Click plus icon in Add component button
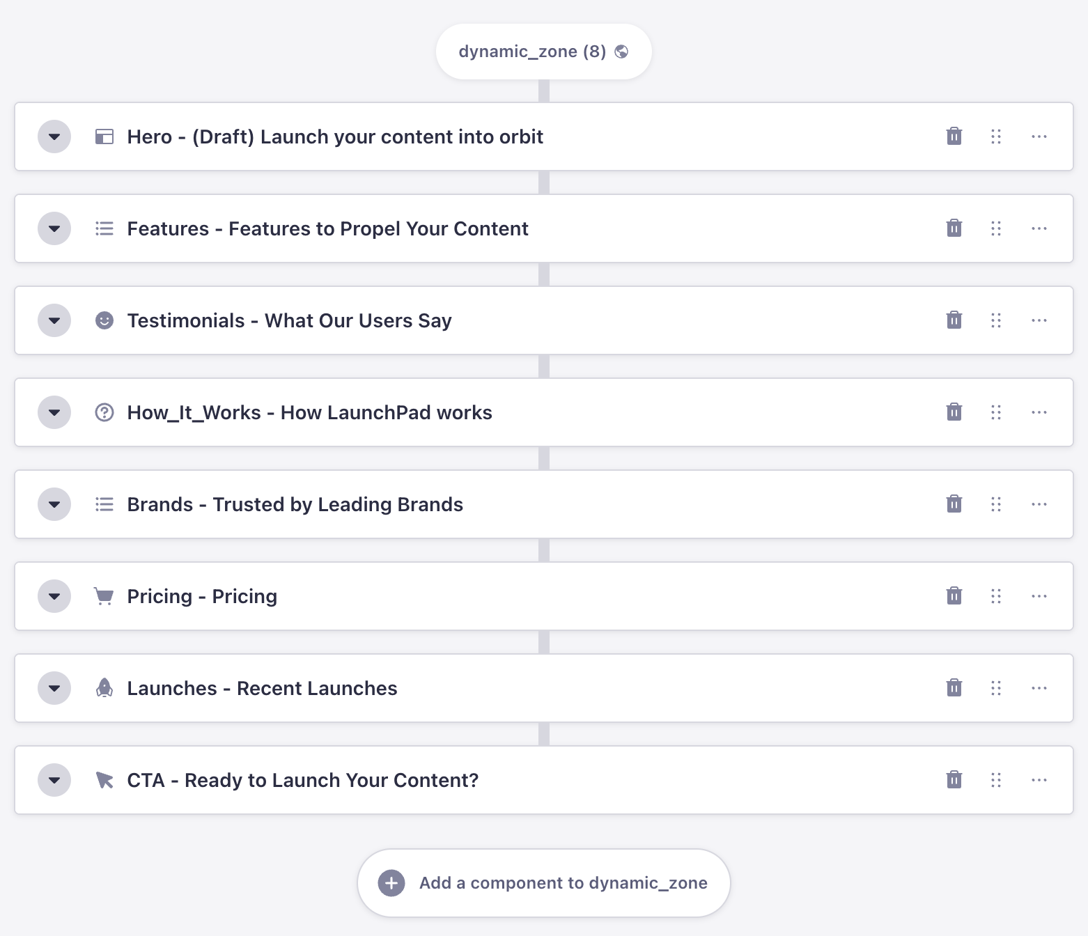The width and height of the screenshot is (1088, 936). pos(391,883)
